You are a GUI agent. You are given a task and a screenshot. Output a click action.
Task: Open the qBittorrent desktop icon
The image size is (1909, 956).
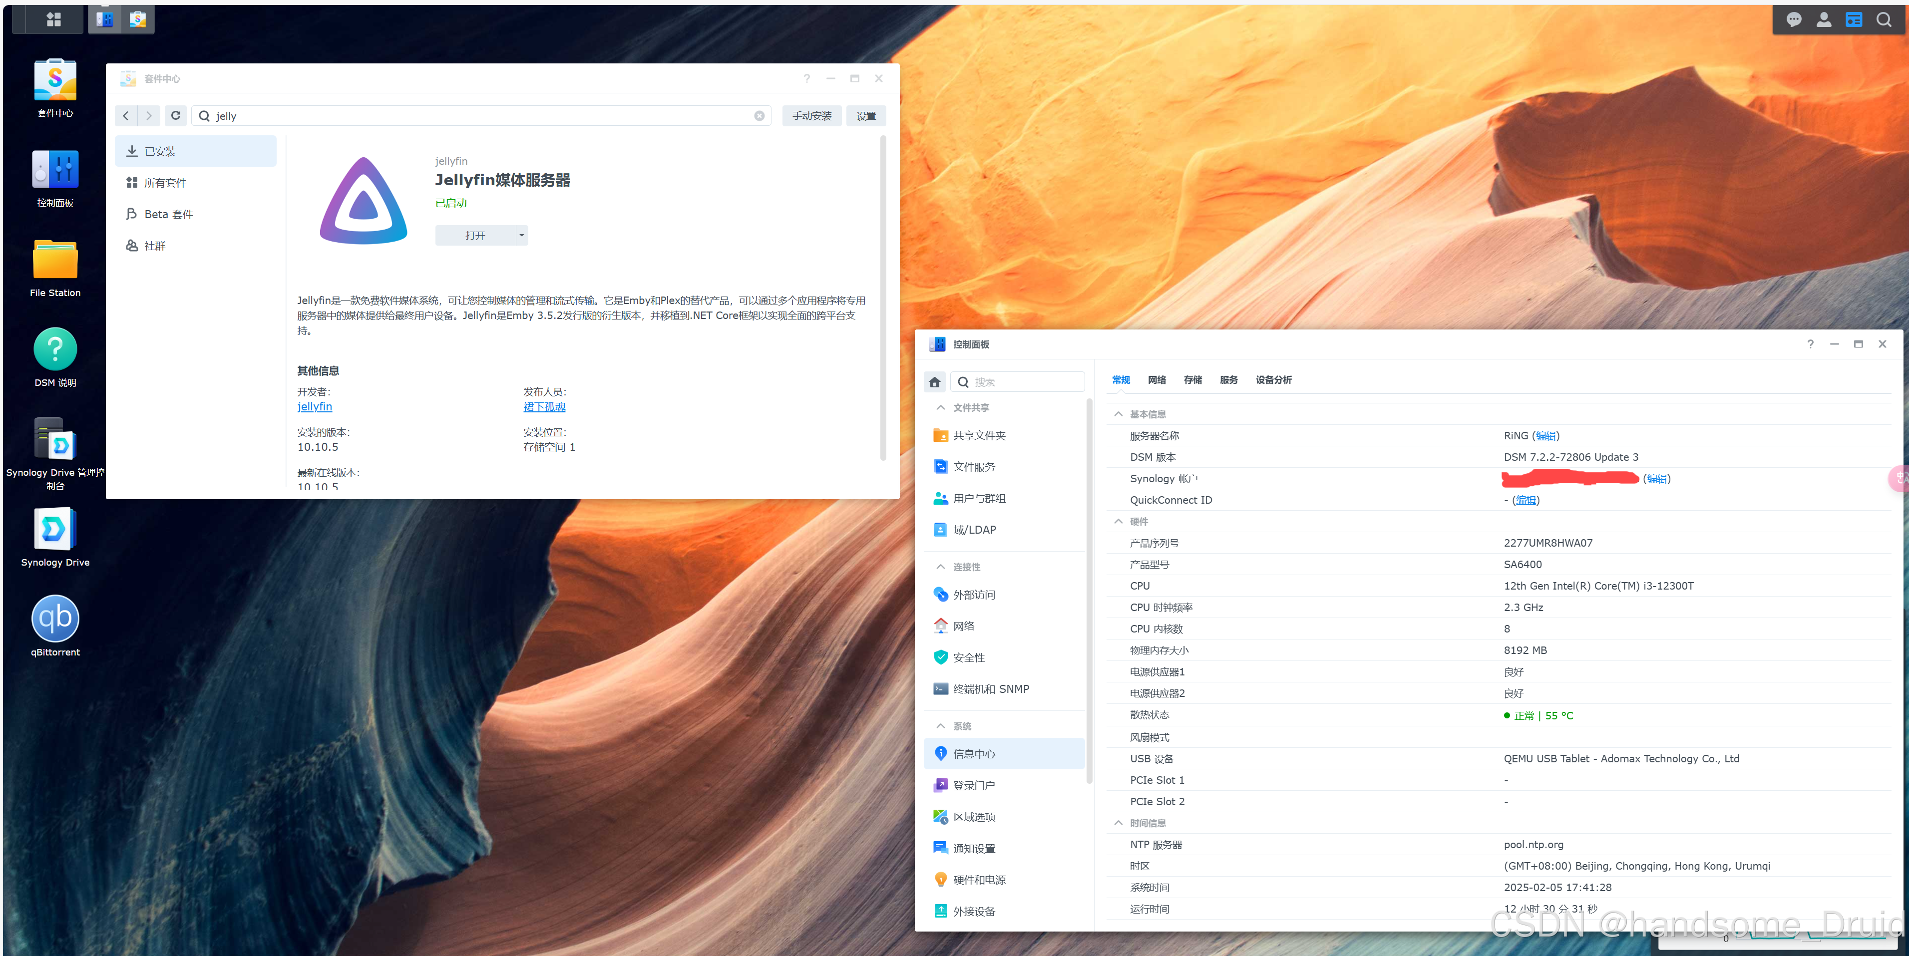(x=55, y=619)
